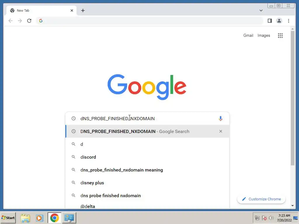
Task: Click the magnifier icon beside 'disney plus'
Action: [73, 183]
